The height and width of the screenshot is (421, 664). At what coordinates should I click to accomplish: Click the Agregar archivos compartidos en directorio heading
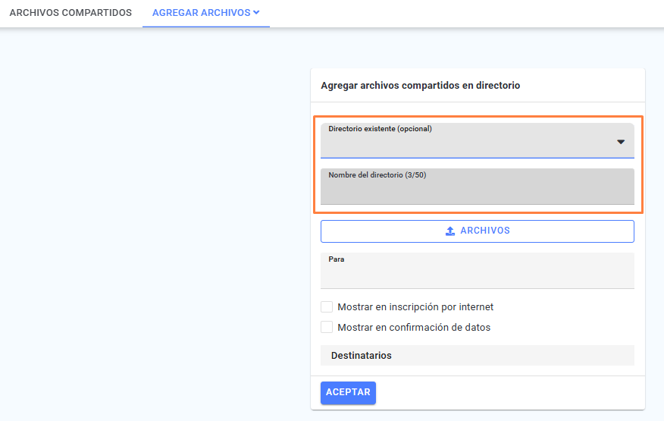click(420, 86)
